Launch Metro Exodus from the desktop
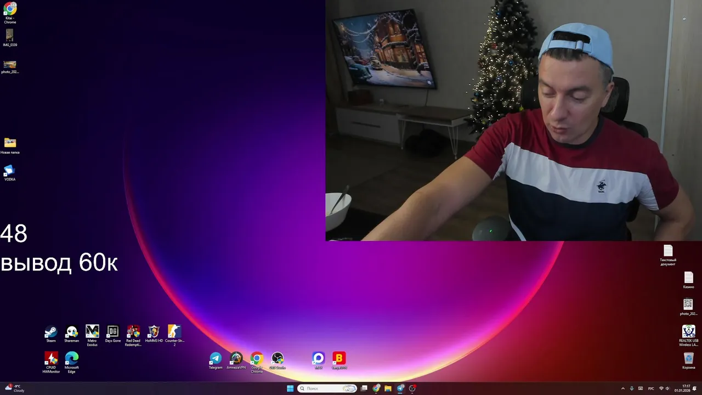Screen dimensions: 702x395 [x=92, y=335]
